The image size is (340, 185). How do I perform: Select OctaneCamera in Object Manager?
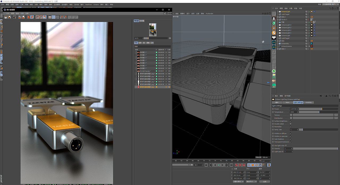(x=286, y=46)
